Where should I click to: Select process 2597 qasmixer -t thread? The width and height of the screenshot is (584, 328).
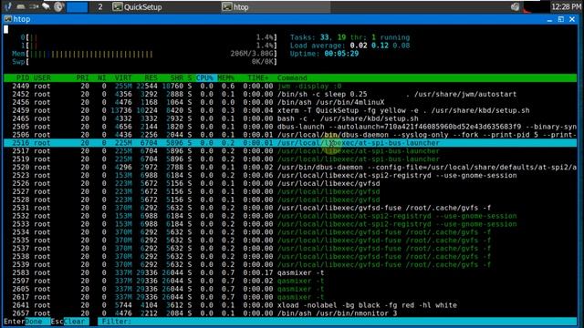(x=290, y=281)
